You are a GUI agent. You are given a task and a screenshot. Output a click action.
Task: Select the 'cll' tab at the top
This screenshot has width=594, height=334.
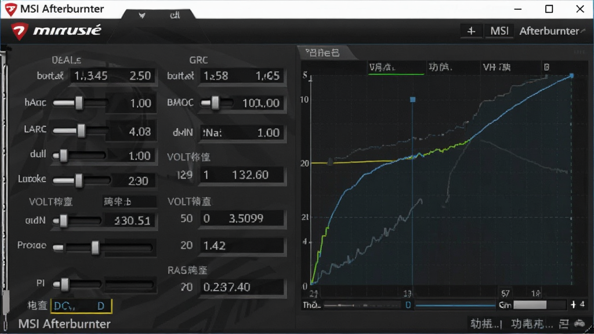(175, 15)
